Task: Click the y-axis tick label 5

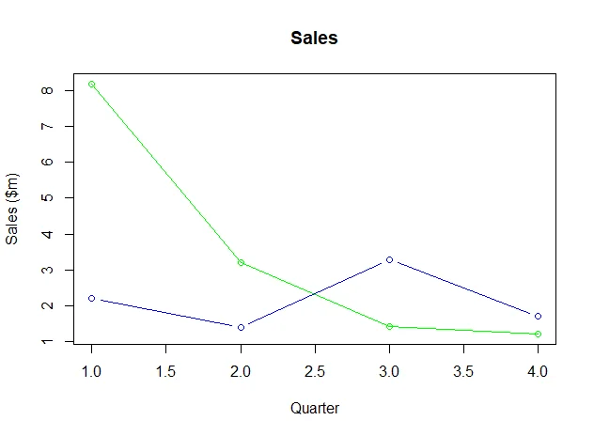Action: [x=44, y=198]
